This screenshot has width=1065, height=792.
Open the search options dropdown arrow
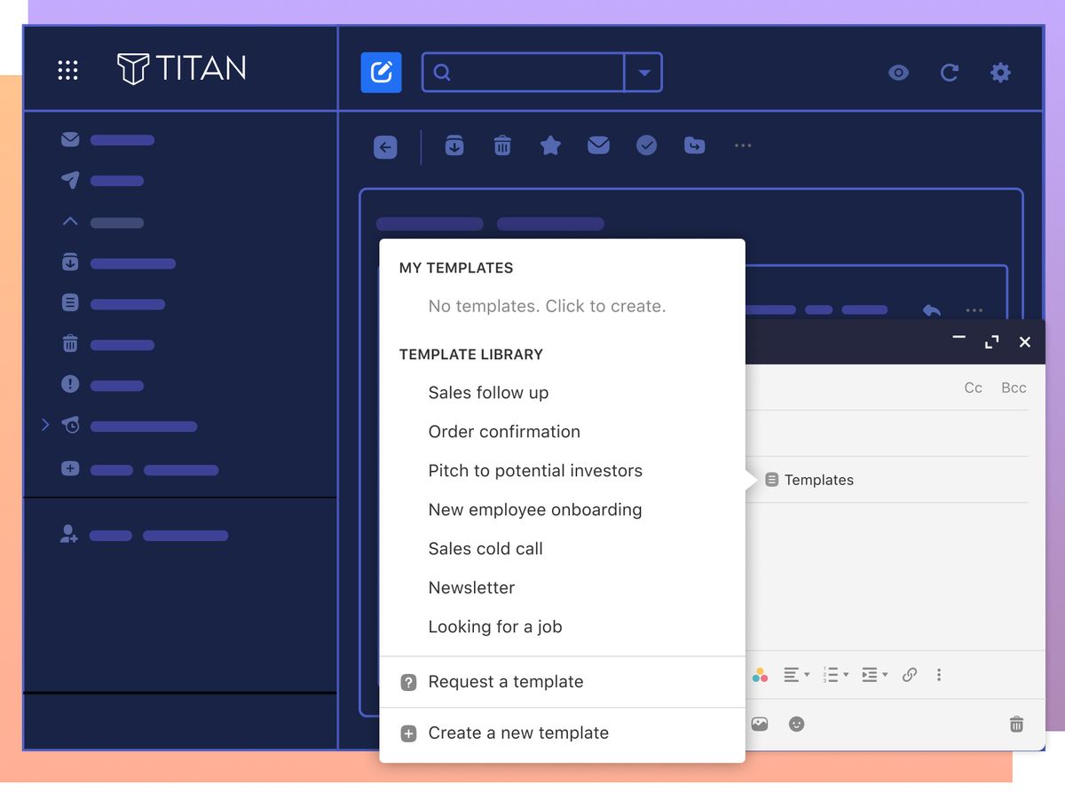[644, 72]
